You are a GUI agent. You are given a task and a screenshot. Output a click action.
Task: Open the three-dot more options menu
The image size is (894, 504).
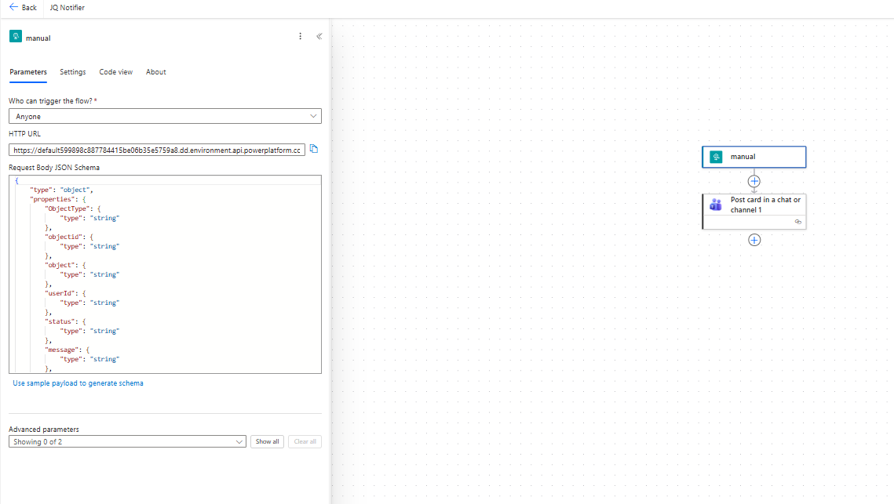301,36
